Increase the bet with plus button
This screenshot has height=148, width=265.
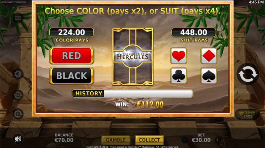(x=218, y=140)
